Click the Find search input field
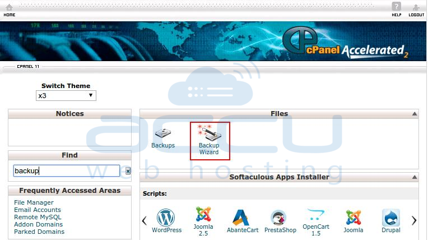The width and height of the screenshot is (428, 240). pos(67,171)
